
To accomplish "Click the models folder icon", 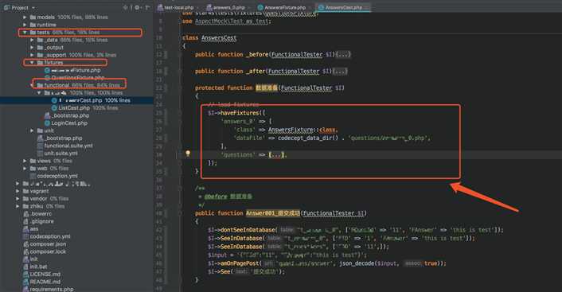I will click(x=33, y=18).
